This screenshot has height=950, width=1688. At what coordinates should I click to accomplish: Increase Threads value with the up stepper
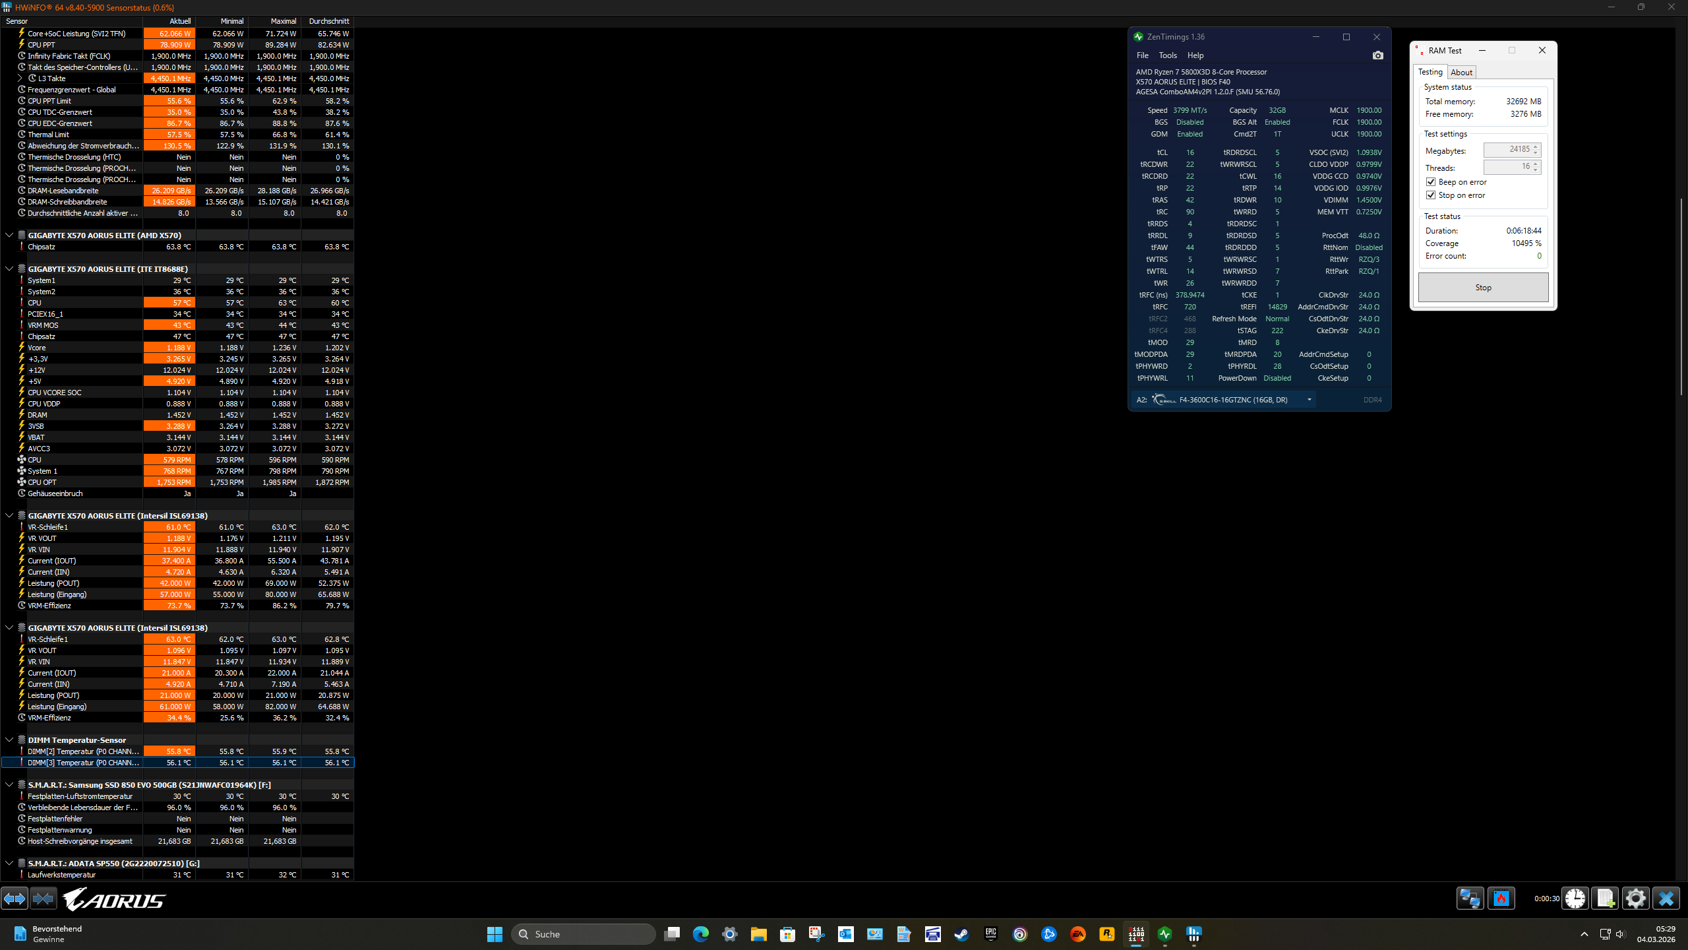1535,164
